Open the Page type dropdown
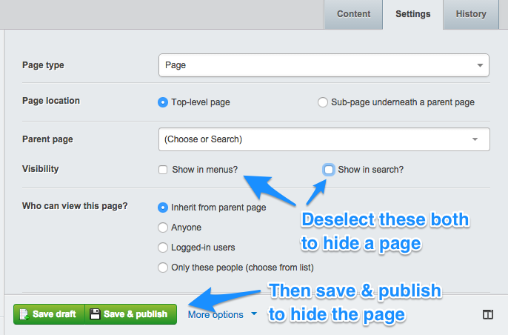This screenshot has width=508, height=335. (324, 65)
